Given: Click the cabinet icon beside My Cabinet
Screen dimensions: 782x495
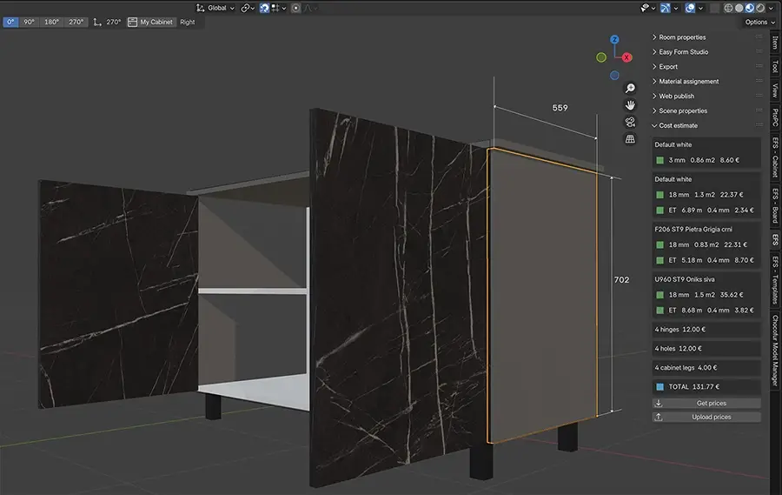Looking at the screenshot, I should point(132,22).
